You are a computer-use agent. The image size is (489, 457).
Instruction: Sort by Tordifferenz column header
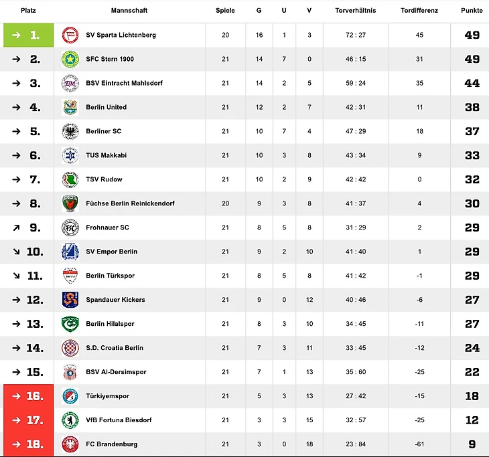coord(419,11)
